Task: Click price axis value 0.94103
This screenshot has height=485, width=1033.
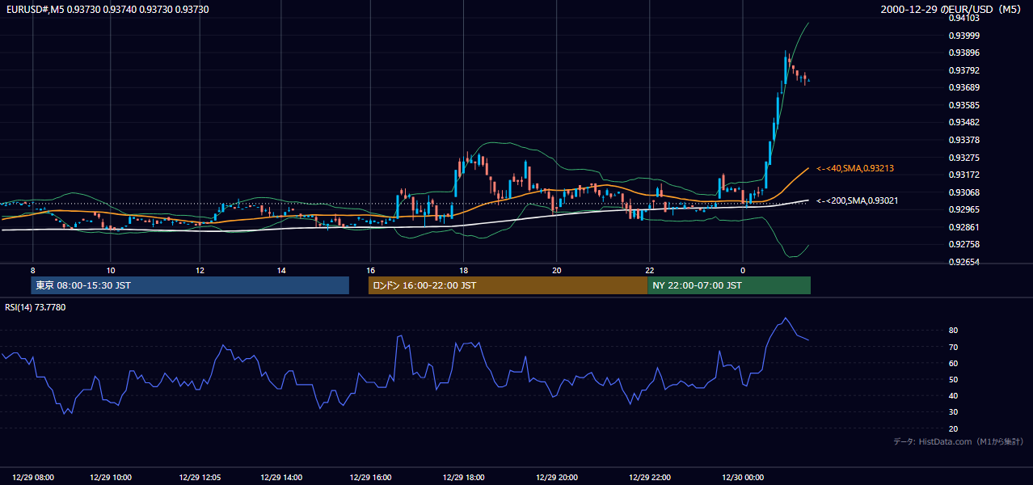Action: pyautogui.click(x=964, y=18)
